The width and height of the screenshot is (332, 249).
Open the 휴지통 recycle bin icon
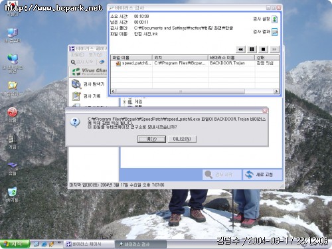[13, 195]
